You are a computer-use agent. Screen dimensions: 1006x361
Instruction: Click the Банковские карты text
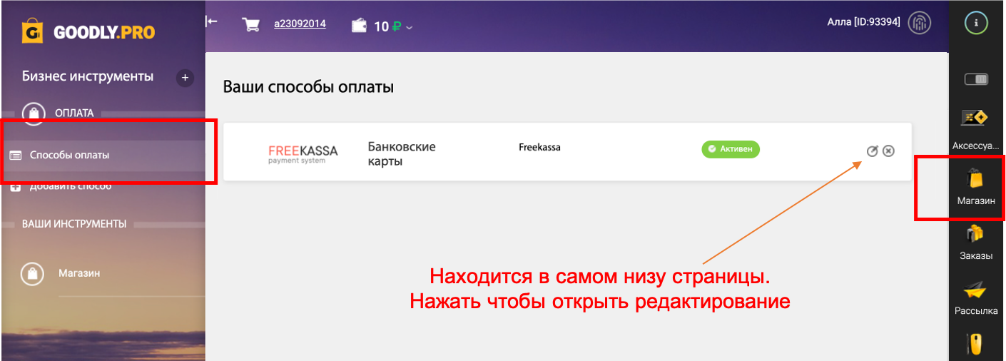pyautogui.click(x=402, y=154)
